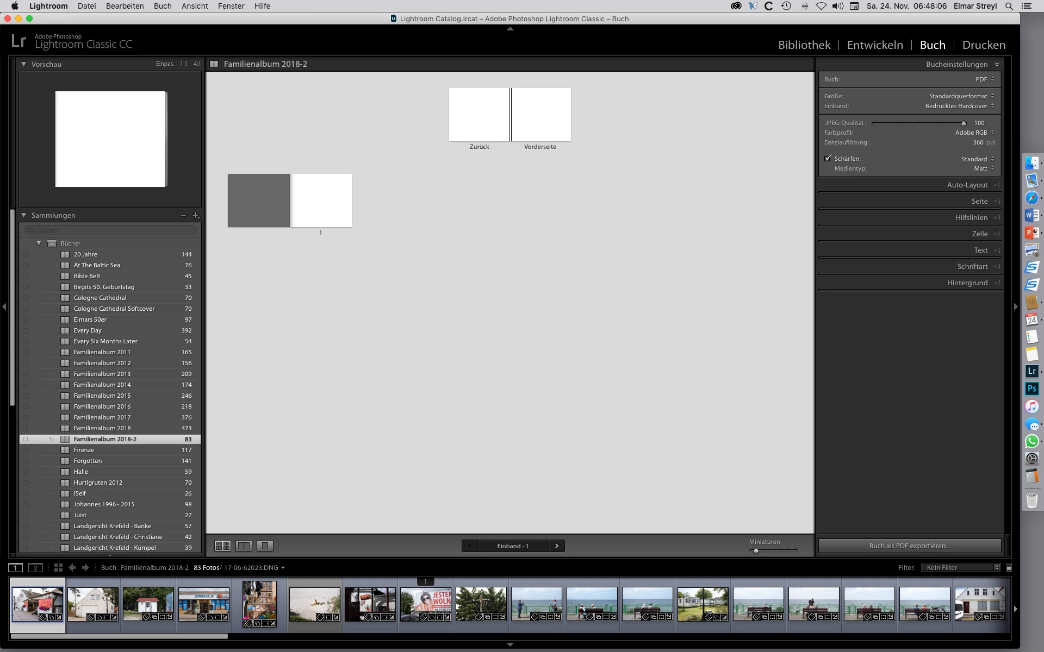This screenshot has width=1044, height=652.
Task: Click Buch als PDF exportieren button
Action: [x=909, y=546]
